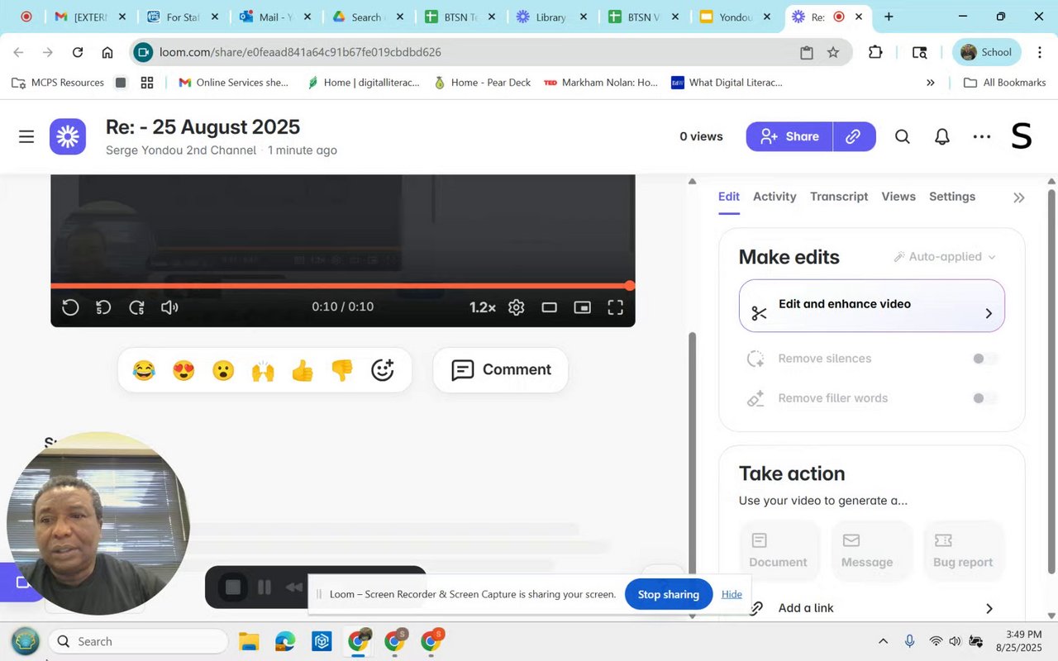This screenshot has width=1058, height=661.
Task: Open the custom emoji reaction picker
Action: pos(382,370)
